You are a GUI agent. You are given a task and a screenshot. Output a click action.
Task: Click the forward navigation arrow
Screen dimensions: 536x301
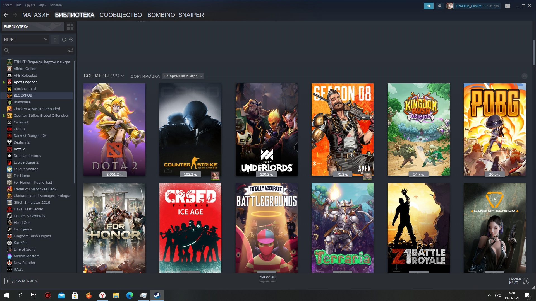(x=15, y=15)
